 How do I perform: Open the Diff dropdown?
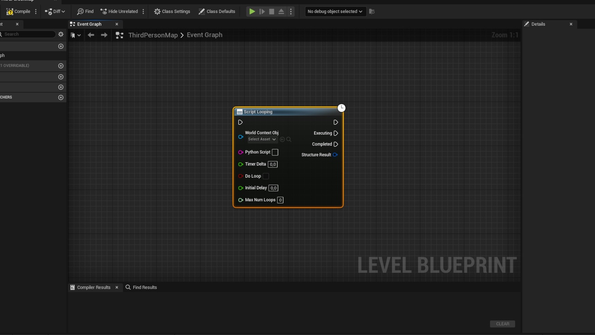pos(55,11)
